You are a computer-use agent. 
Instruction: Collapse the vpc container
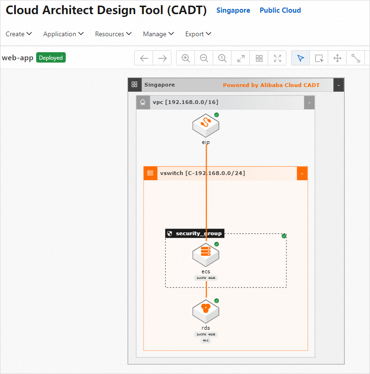click(309, 103)
